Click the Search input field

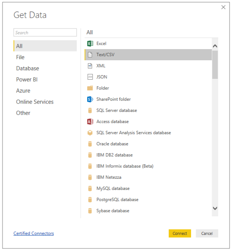tap(45, 33)
